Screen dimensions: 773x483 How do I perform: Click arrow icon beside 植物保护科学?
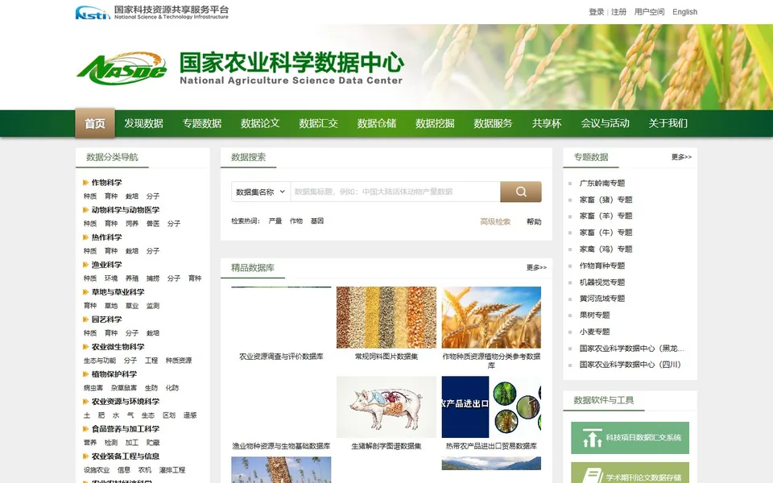(86, 374)
